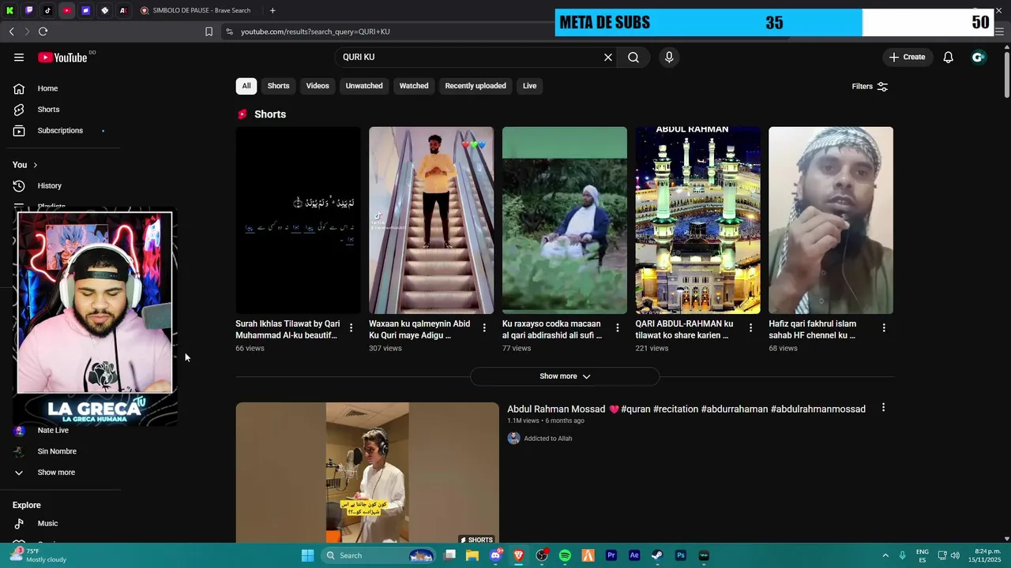Image resolution: width=1011 pixels, height=568 pixels.
Task: Click the browser address bar URL
Action: point(315,32)
